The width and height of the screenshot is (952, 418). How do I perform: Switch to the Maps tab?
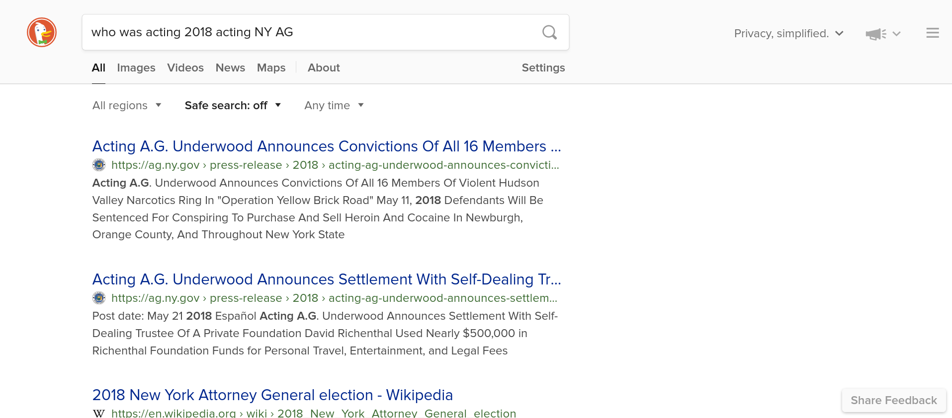coord(271,68)
